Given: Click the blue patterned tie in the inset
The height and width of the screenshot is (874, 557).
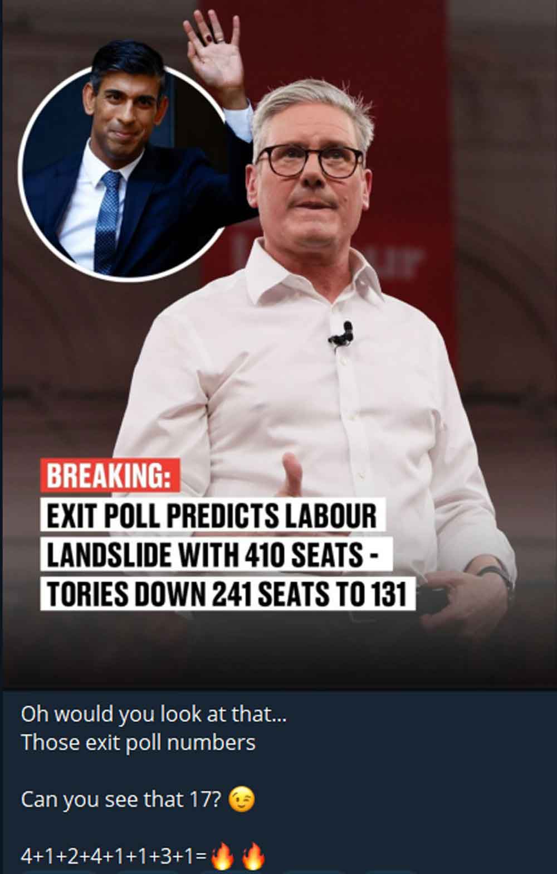Looking at the screenshot, I should point(107,221).
